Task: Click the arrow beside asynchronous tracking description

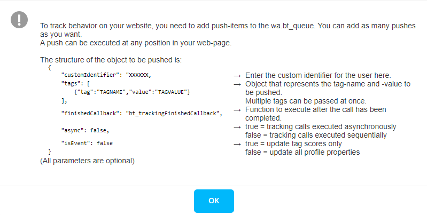Action: 237,127
